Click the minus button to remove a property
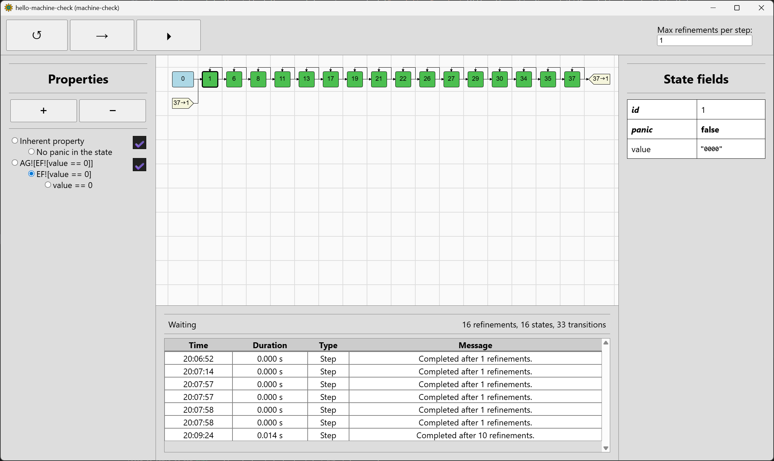The height and width of the screenshot is (461, 774). [112, 111]
